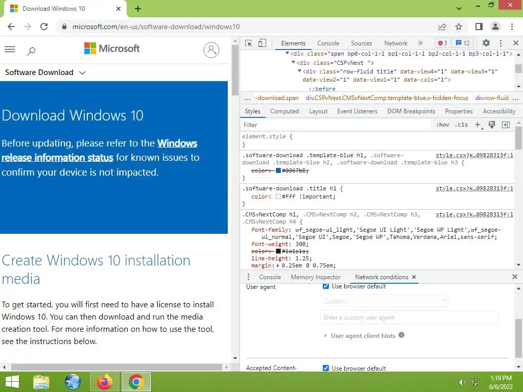Open File Explorer from taskbar
Viewport: 523px width, 392px height.
click(41, 382)
